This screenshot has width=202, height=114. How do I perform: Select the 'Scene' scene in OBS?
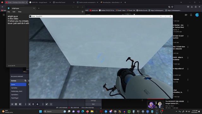18,85
